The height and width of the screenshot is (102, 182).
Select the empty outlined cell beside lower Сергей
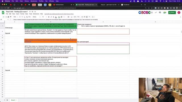point(51,70)
